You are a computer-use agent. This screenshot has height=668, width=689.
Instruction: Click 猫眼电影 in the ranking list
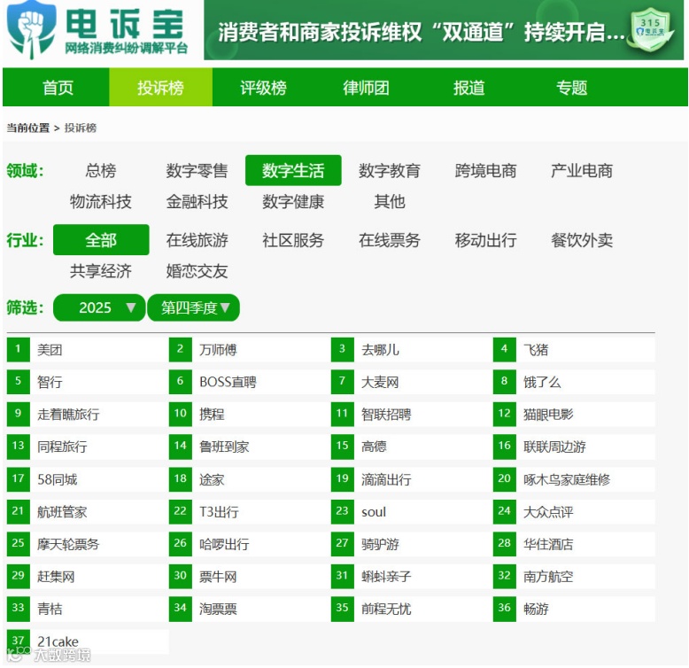click(548, 415)
